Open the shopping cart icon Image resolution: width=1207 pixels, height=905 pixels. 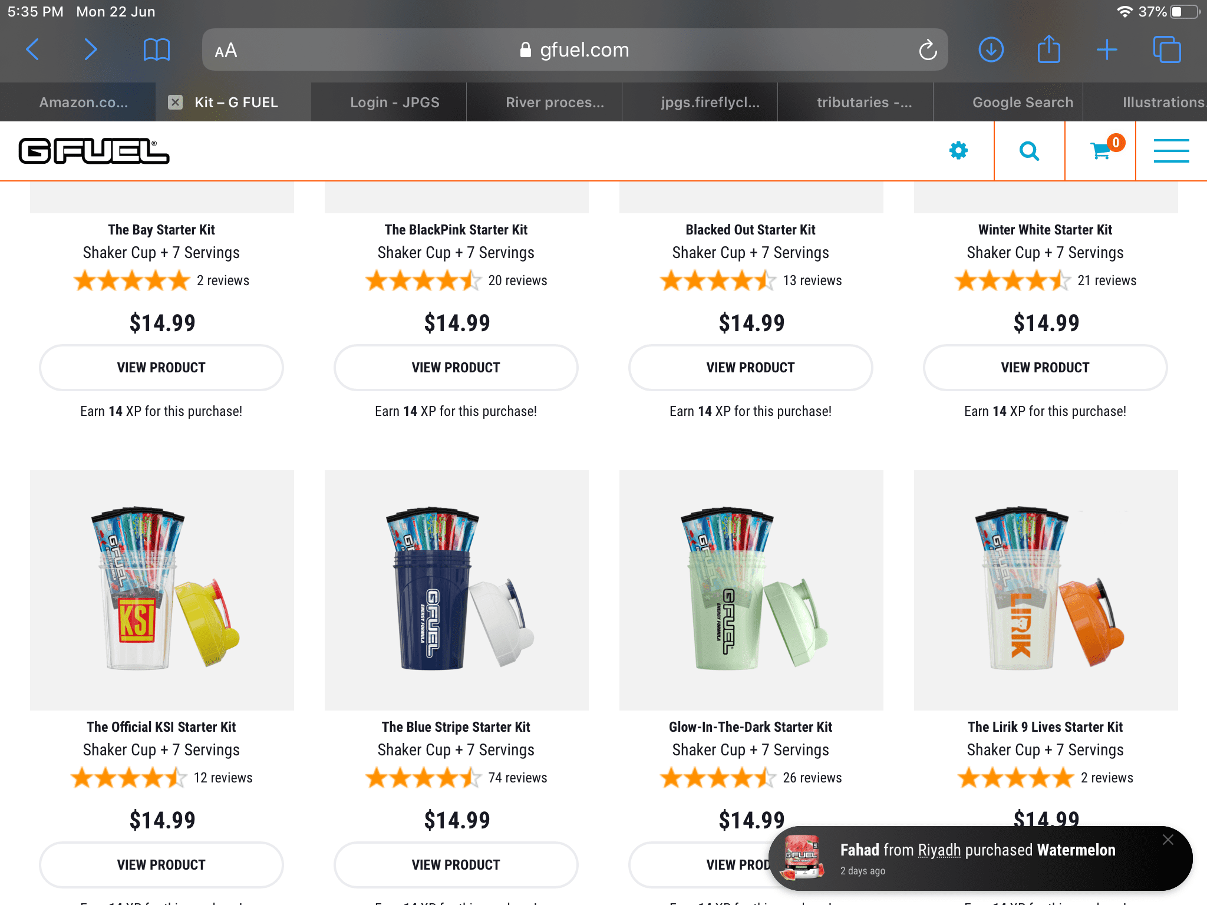click(x=1101, y=151)
